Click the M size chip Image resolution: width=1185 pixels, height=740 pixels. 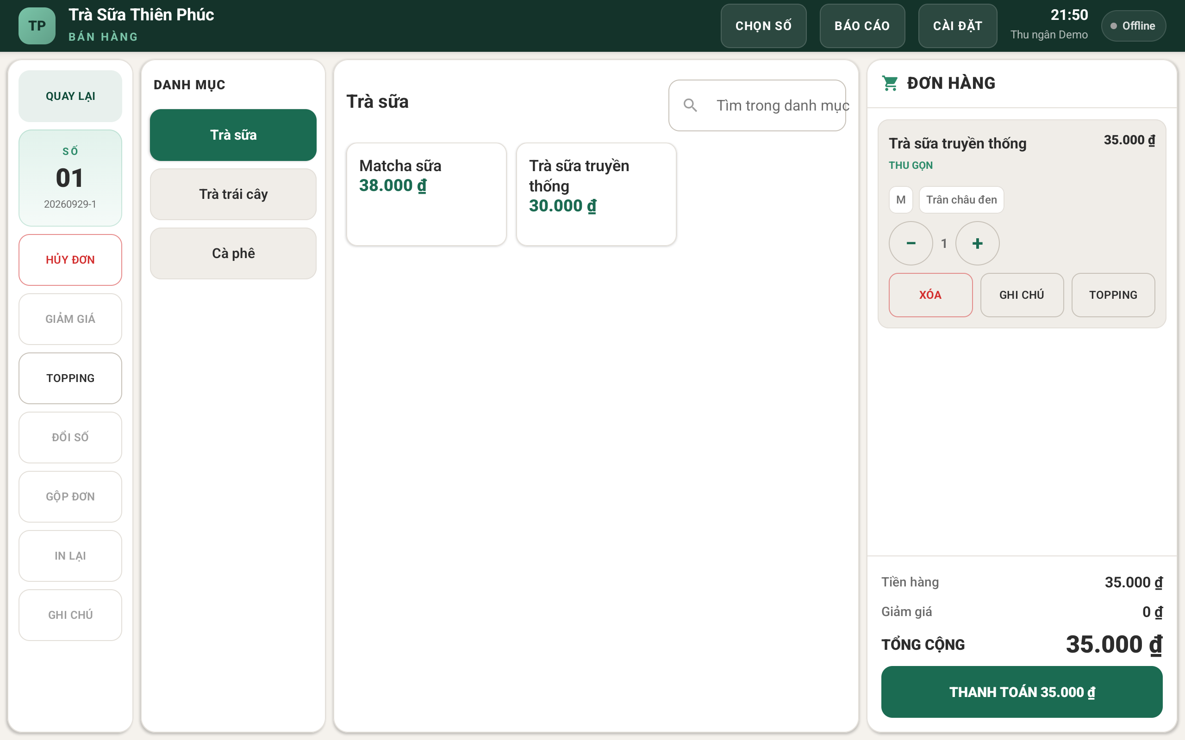(901, 200)
